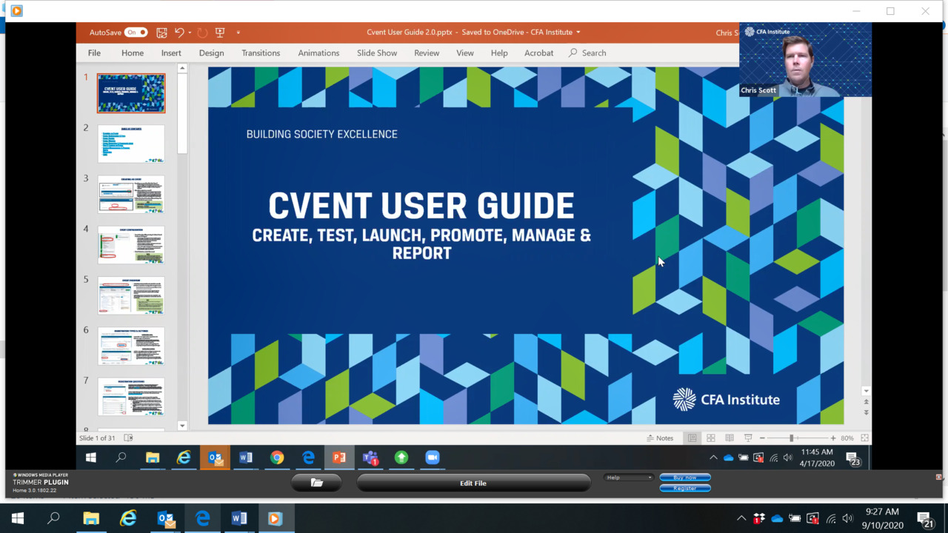
Task: Switch to the Insert ribbon tab
Action: pyautogui.click(x=171, y=53)
